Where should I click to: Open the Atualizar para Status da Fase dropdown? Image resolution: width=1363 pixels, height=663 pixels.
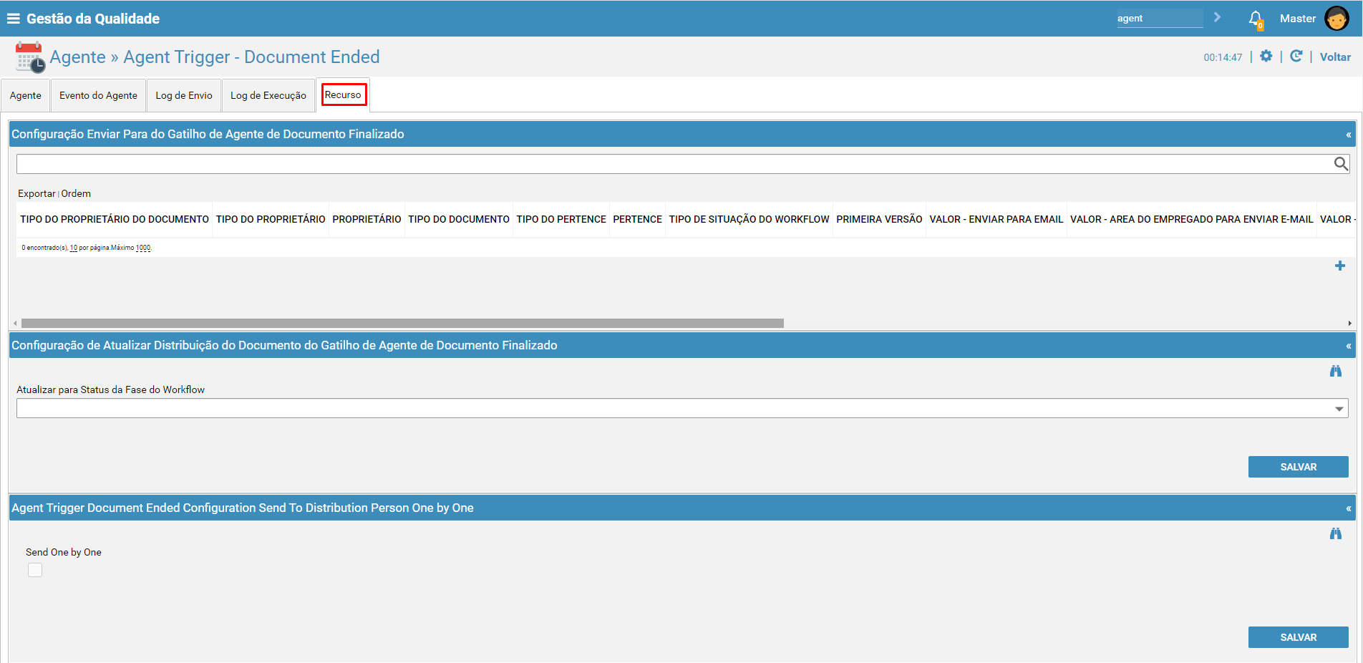click(682, 408)
